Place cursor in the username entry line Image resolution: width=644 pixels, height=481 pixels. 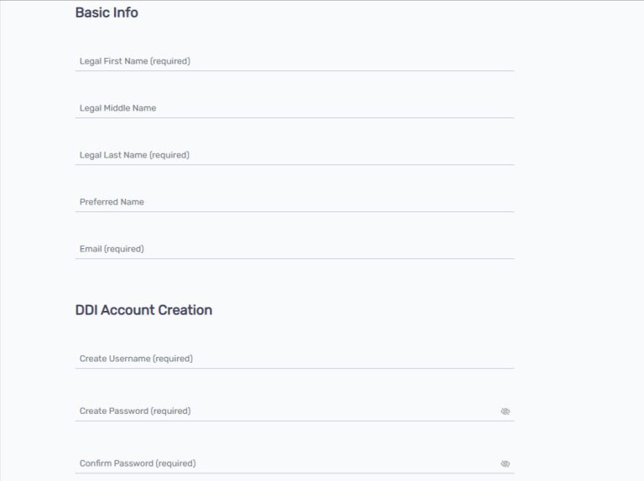[x=293, y=359]
